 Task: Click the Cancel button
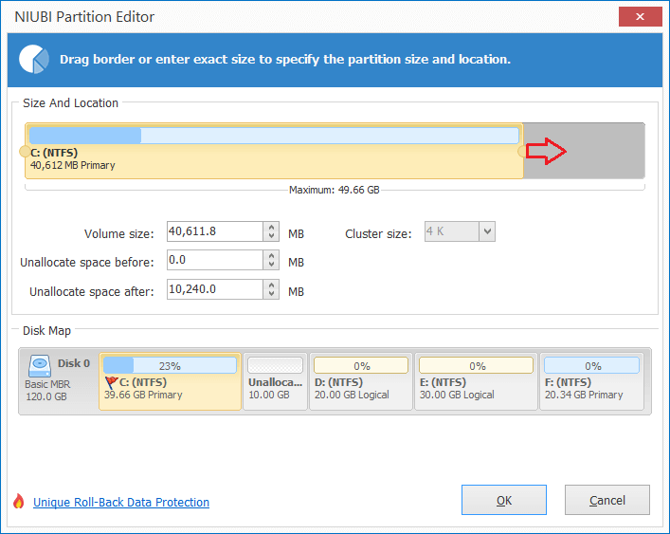[x=607, y=500]
